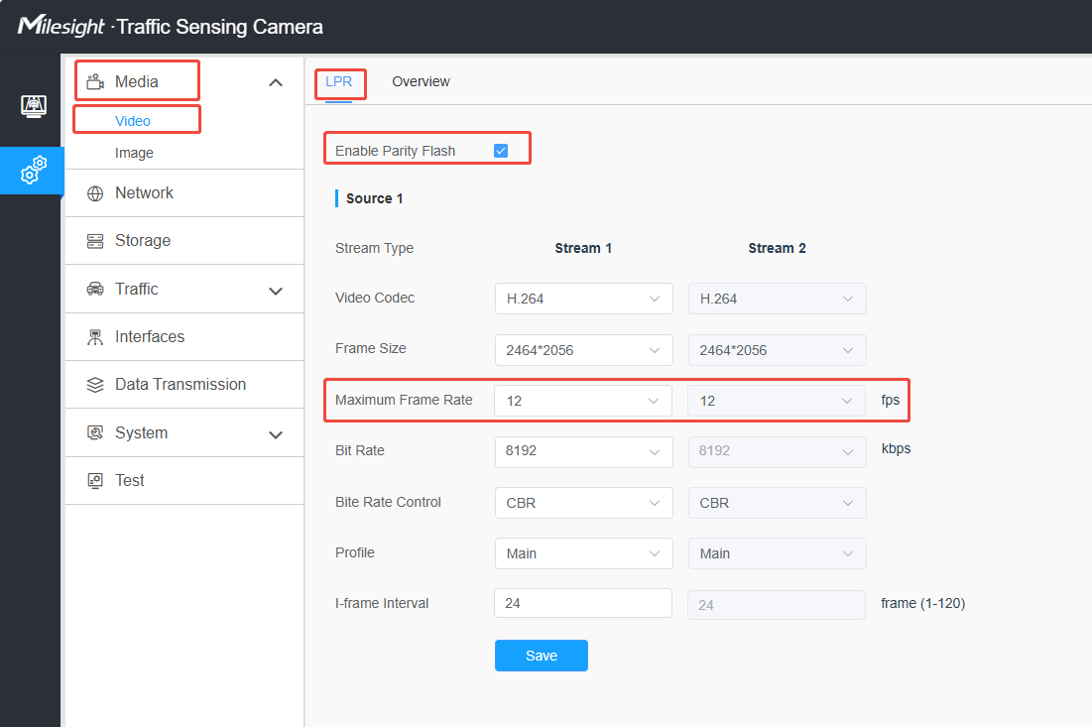Expand the Traffic menu section chevron
Image resolution: width=1092 pixels, height=727 pixels.
pyautogui.click(x=276, y=291)
